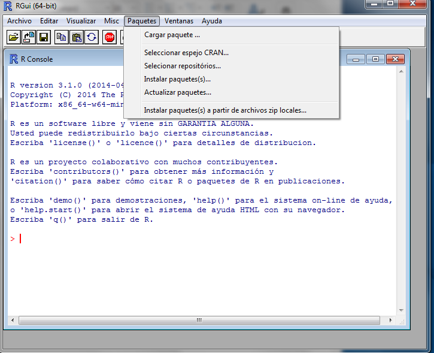Viewport: 434px width, 353px height.
Task: Choose Cargar paquete from the menu
Action: [232, 35]
